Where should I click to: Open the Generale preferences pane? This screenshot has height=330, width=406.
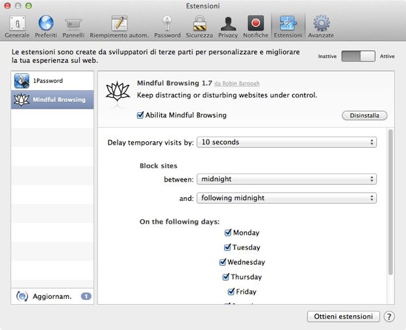17,27
